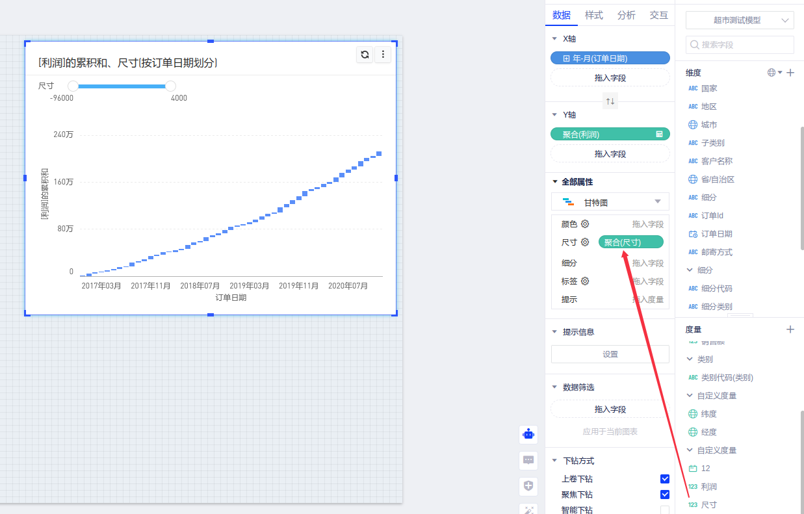Uncheck the 上卷下钻 checkbox

pos(664,479)
